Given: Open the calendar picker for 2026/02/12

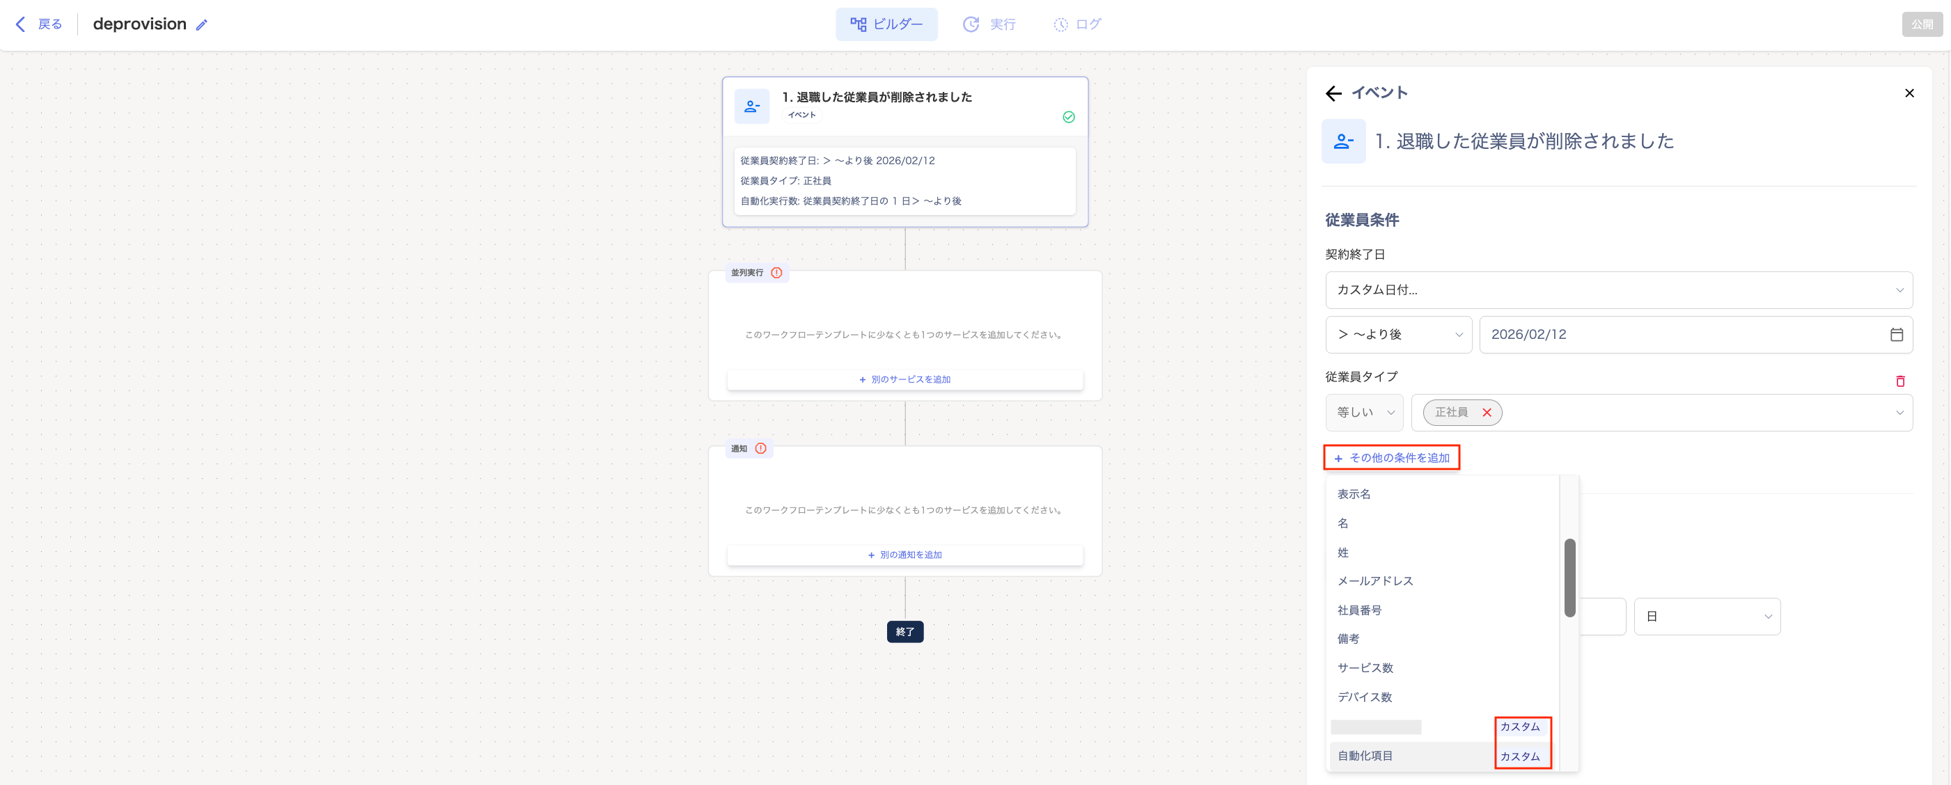Looking at the screenshot, I should point(1897,335).
